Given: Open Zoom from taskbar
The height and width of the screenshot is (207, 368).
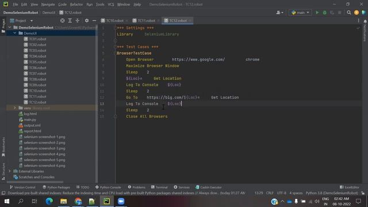Looking at the screenshot, I should click(121, 201).
